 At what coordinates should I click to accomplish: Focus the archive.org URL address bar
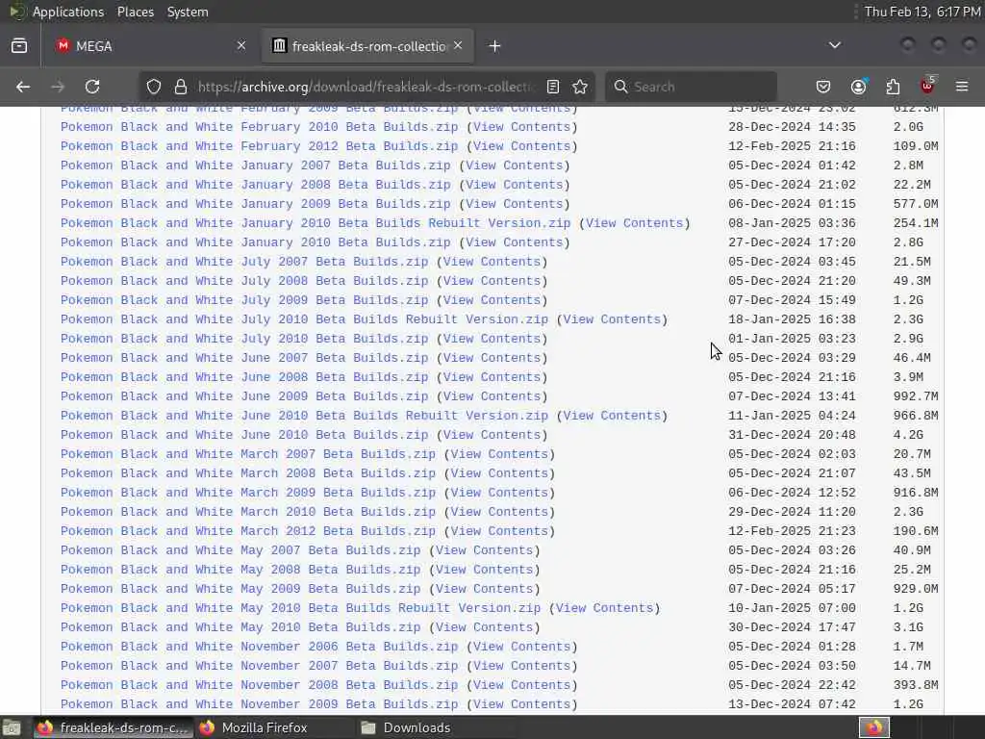point(365,87)
